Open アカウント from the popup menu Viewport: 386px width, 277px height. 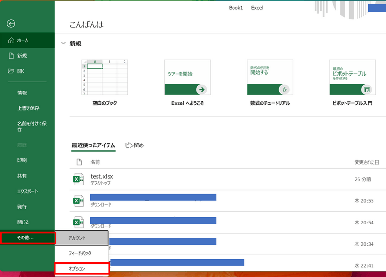[82, 238]
